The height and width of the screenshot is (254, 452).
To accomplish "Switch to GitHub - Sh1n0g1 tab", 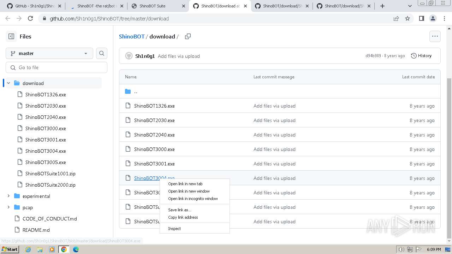I will pos(35,6).
